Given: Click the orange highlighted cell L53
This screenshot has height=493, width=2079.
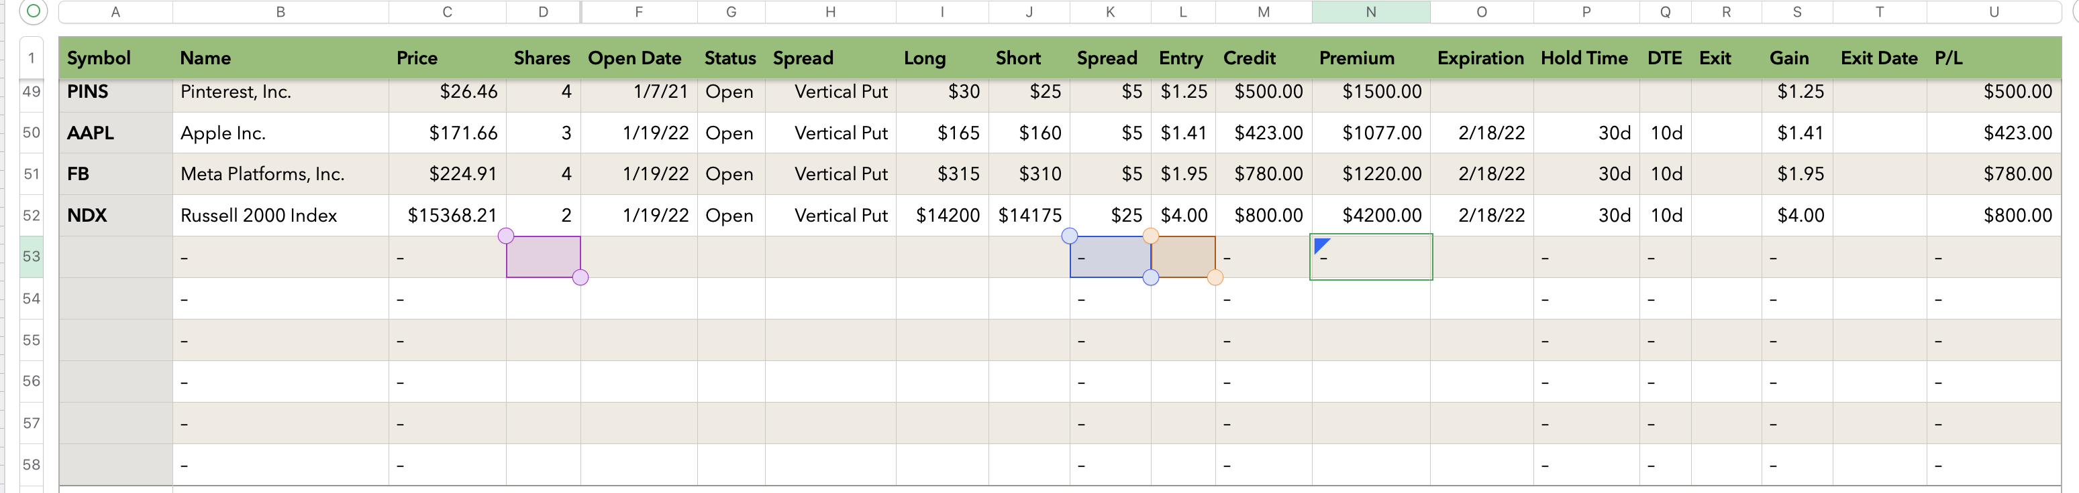Looking at the screenshot, I should click(x=1182, y=257).
